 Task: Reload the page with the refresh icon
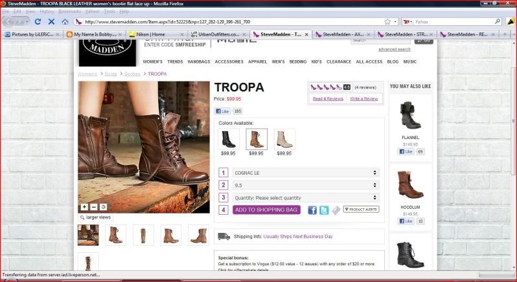(x=38, y=22)
